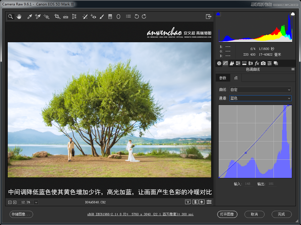Viewport: 301px width, 225px height.
Task: Select the bottom shadow point on the curve
Action: 219,178
